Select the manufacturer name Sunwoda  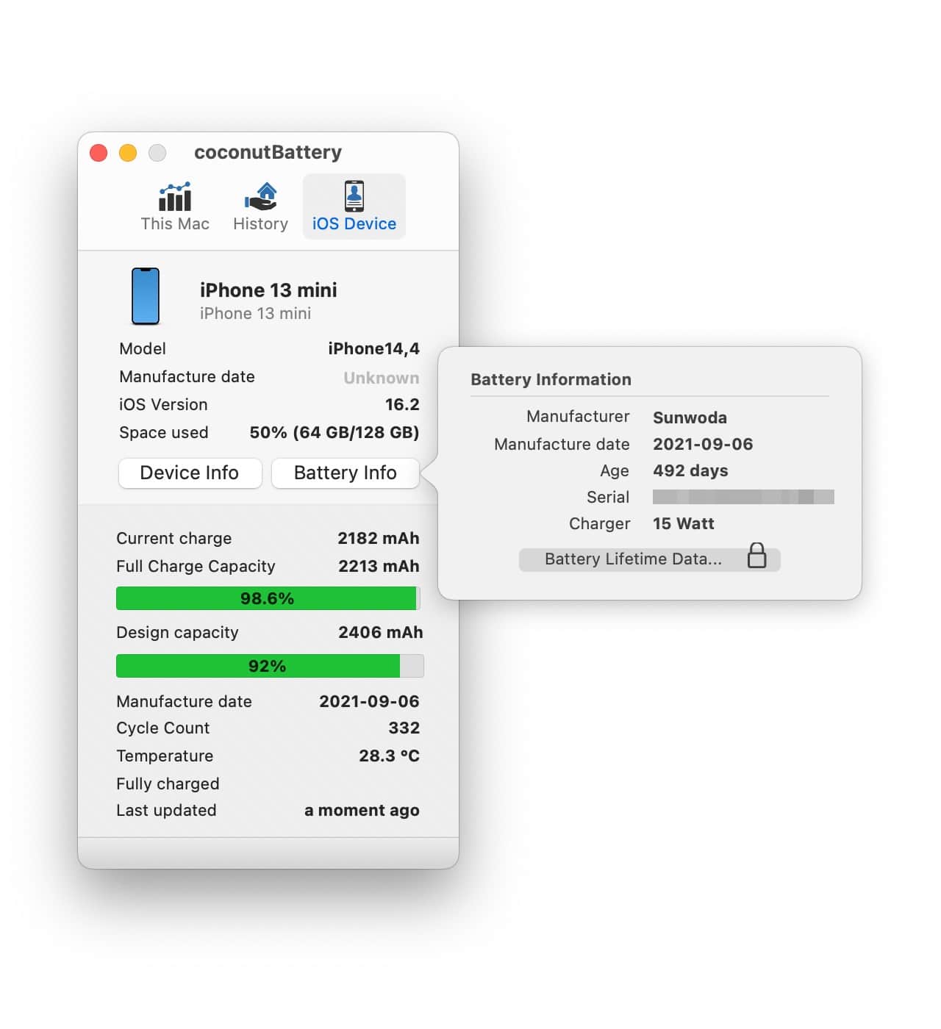click(690, 418)
